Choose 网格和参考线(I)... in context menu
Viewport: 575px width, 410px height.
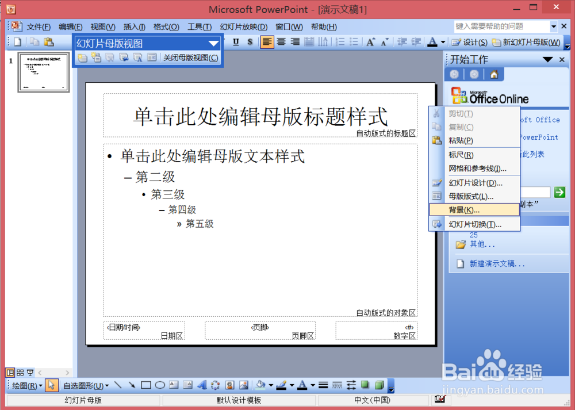click(474, 168)
